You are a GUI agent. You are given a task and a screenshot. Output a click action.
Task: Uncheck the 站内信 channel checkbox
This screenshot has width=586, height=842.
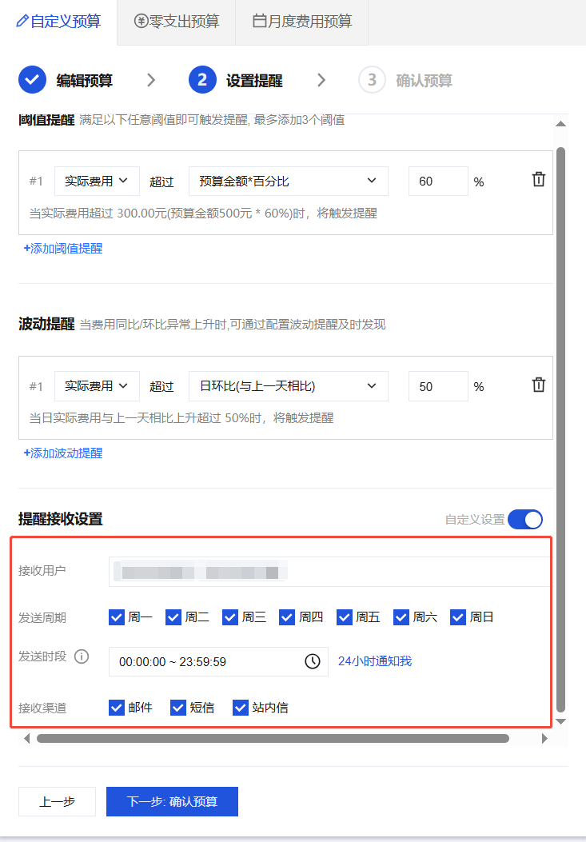coord(240,707)
